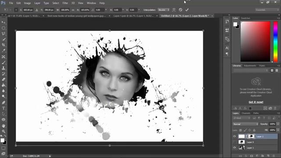Select the Eyedropper tool
Viewport: 281px width, 158px height.
coord(4,51)
